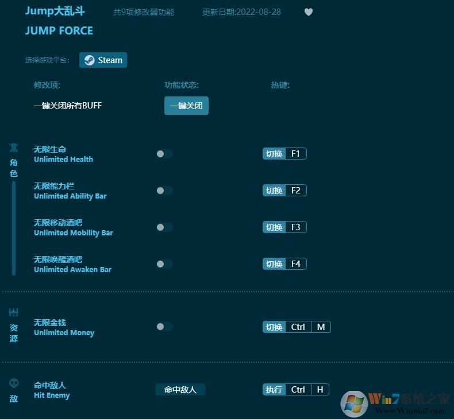Select the Unlimited Health label

point(63,160)
